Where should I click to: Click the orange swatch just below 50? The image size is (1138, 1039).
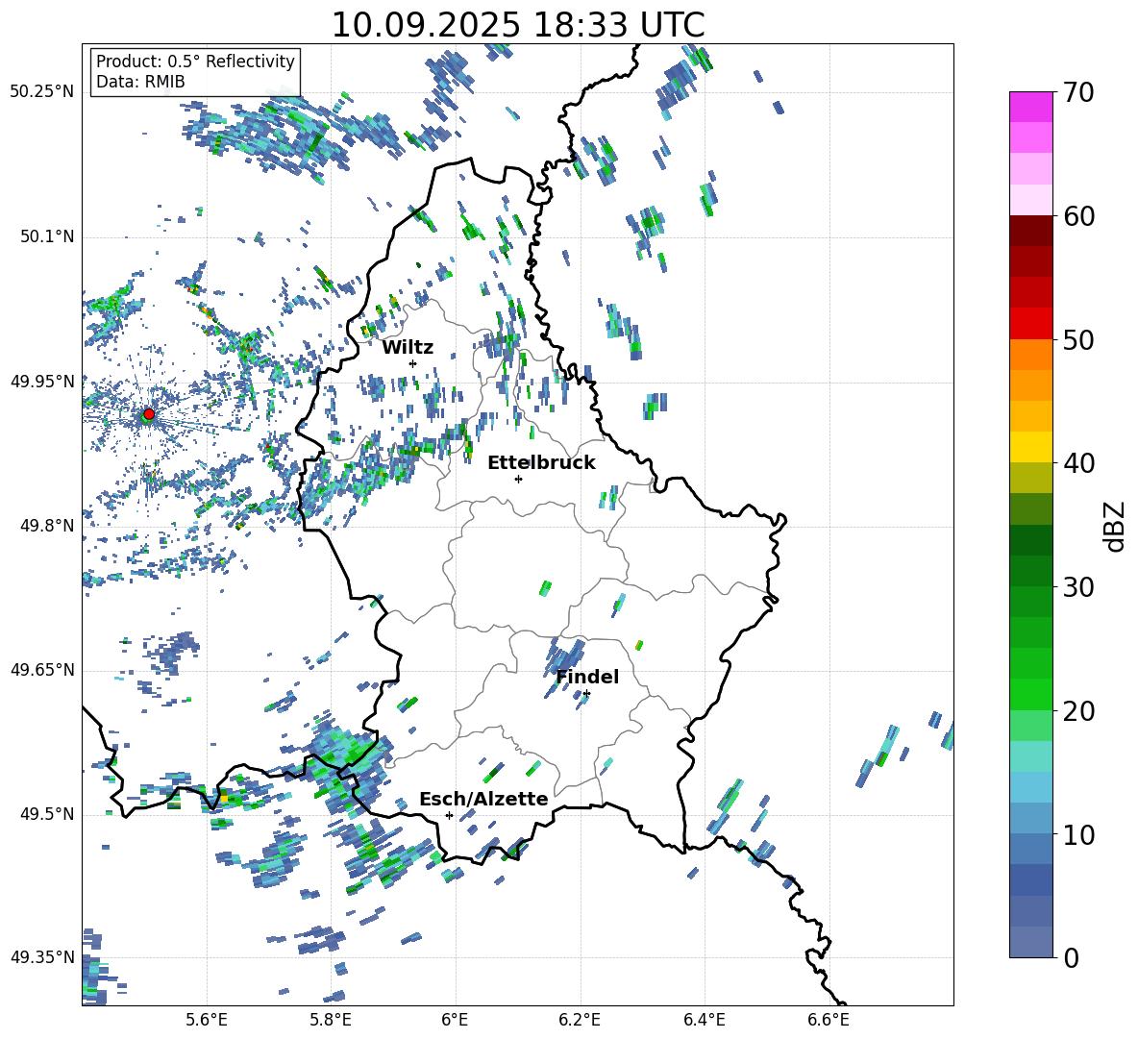click(1030, 354)
